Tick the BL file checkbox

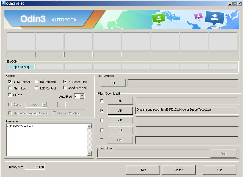pyautogui.click(x=102, y=101)
